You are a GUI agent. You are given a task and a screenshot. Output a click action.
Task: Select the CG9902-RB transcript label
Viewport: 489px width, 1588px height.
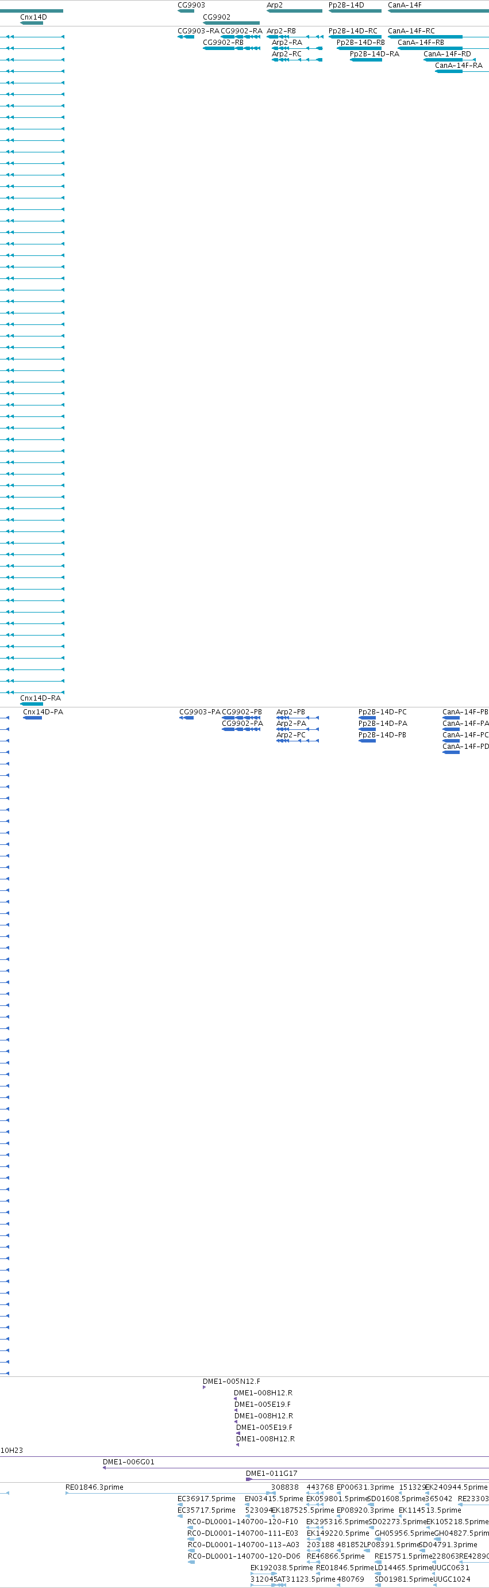[223, 43]
